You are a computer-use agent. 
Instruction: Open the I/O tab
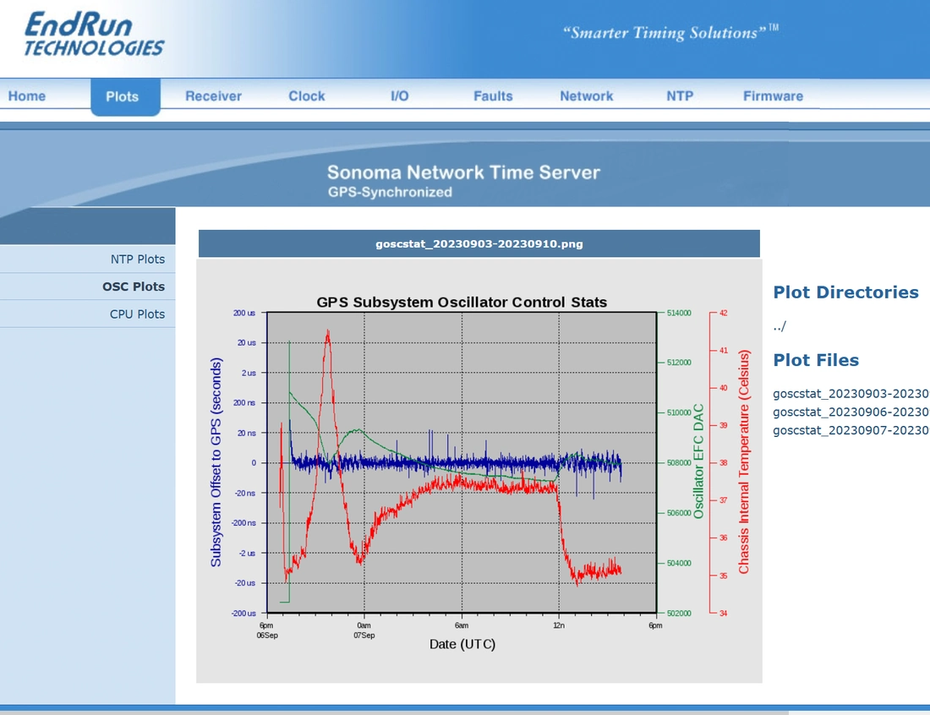(400, 96)
